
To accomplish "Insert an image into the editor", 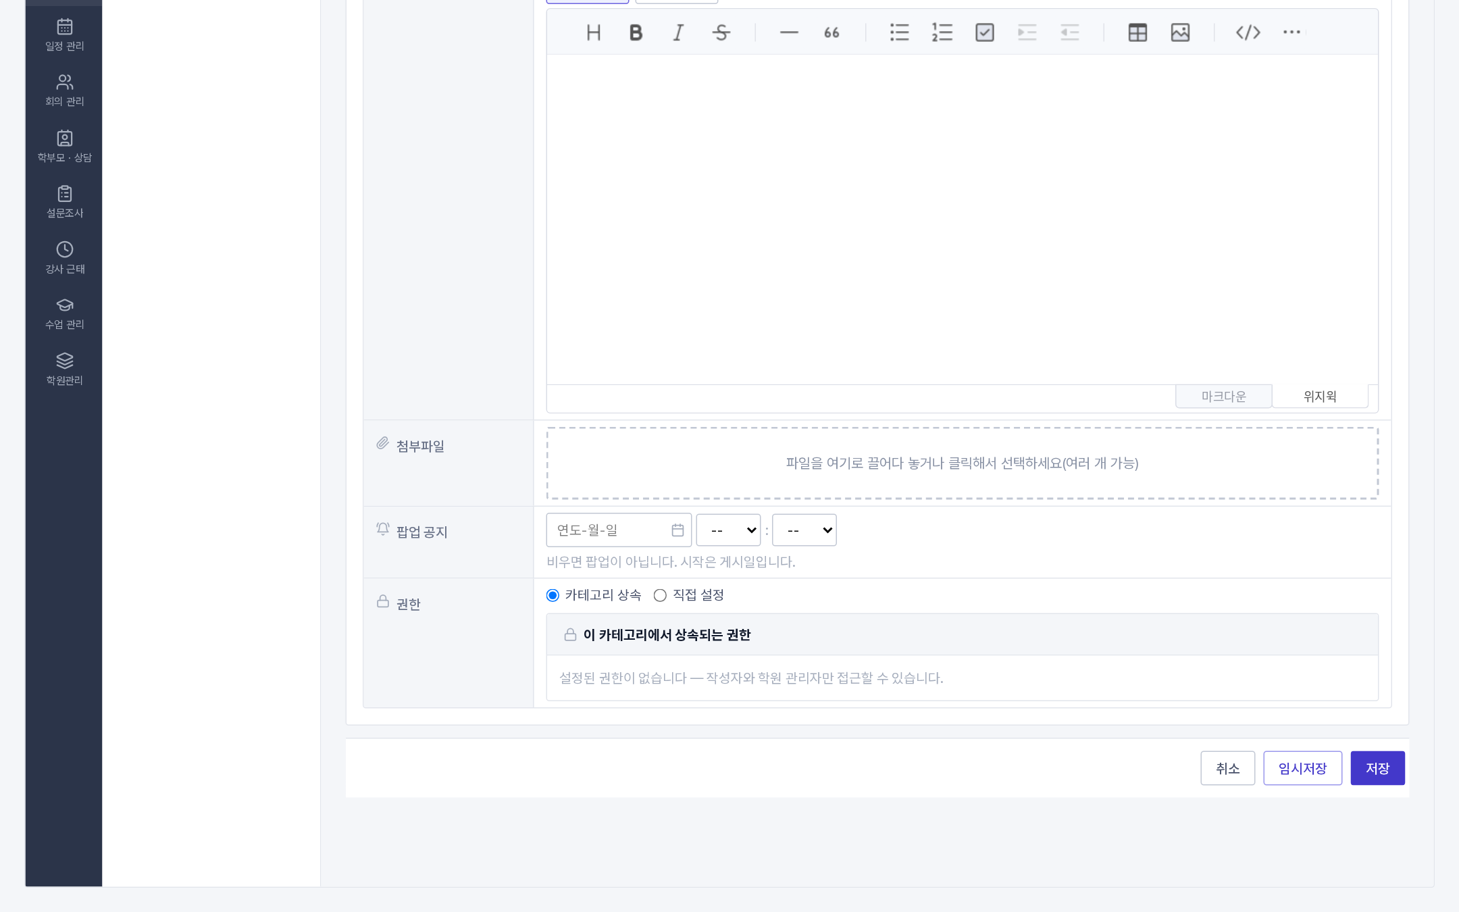I will pos(1180,32).
